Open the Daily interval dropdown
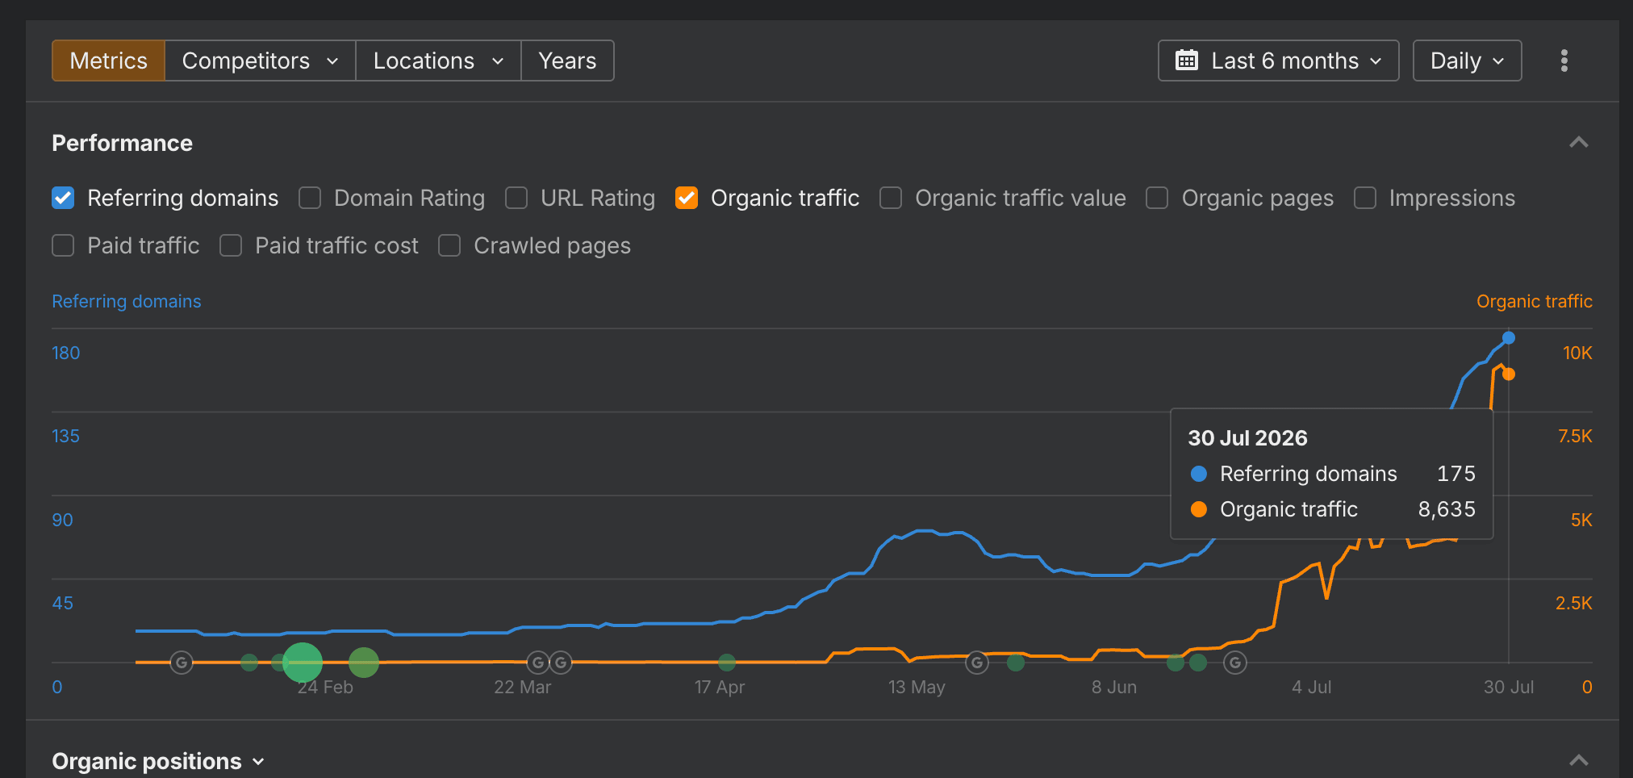This screenshot has height=778, width=1633. click(1467, 61)
